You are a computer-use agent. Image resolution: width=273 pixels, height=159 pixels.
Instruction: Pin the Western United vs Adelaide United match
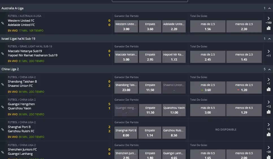[3, 23]
